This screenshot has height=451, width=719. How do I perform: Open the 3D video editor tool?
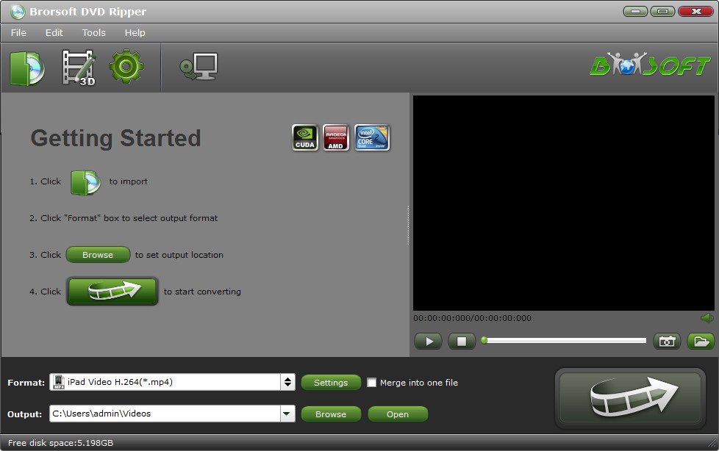coord(76,67)
